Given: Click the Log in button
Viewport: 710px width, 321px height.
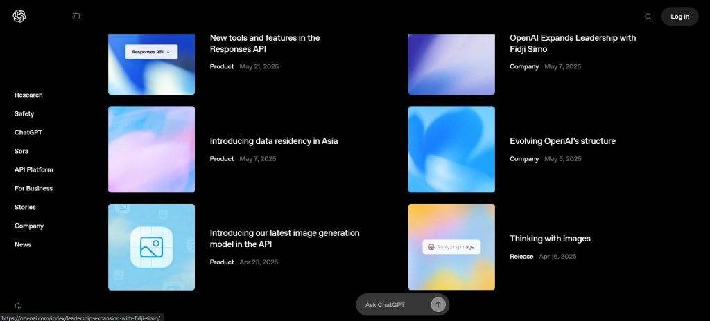Looking at the screenshot, I should pos(679,17).
